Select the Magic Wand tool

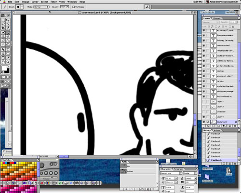pos(8,24)
